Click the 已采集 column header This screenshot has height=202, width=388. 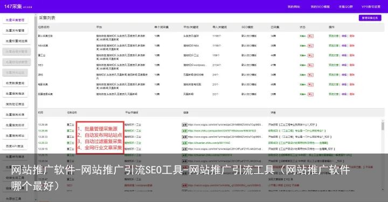[275, 27]
